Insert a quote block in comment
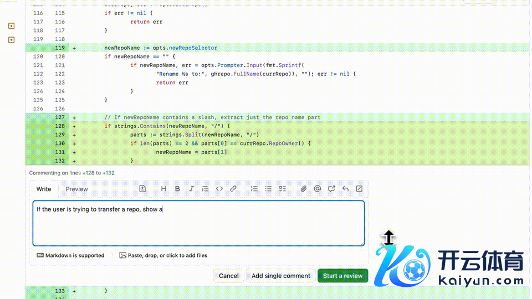The width and height of the screenshot is (532, 299). [206, 189]
